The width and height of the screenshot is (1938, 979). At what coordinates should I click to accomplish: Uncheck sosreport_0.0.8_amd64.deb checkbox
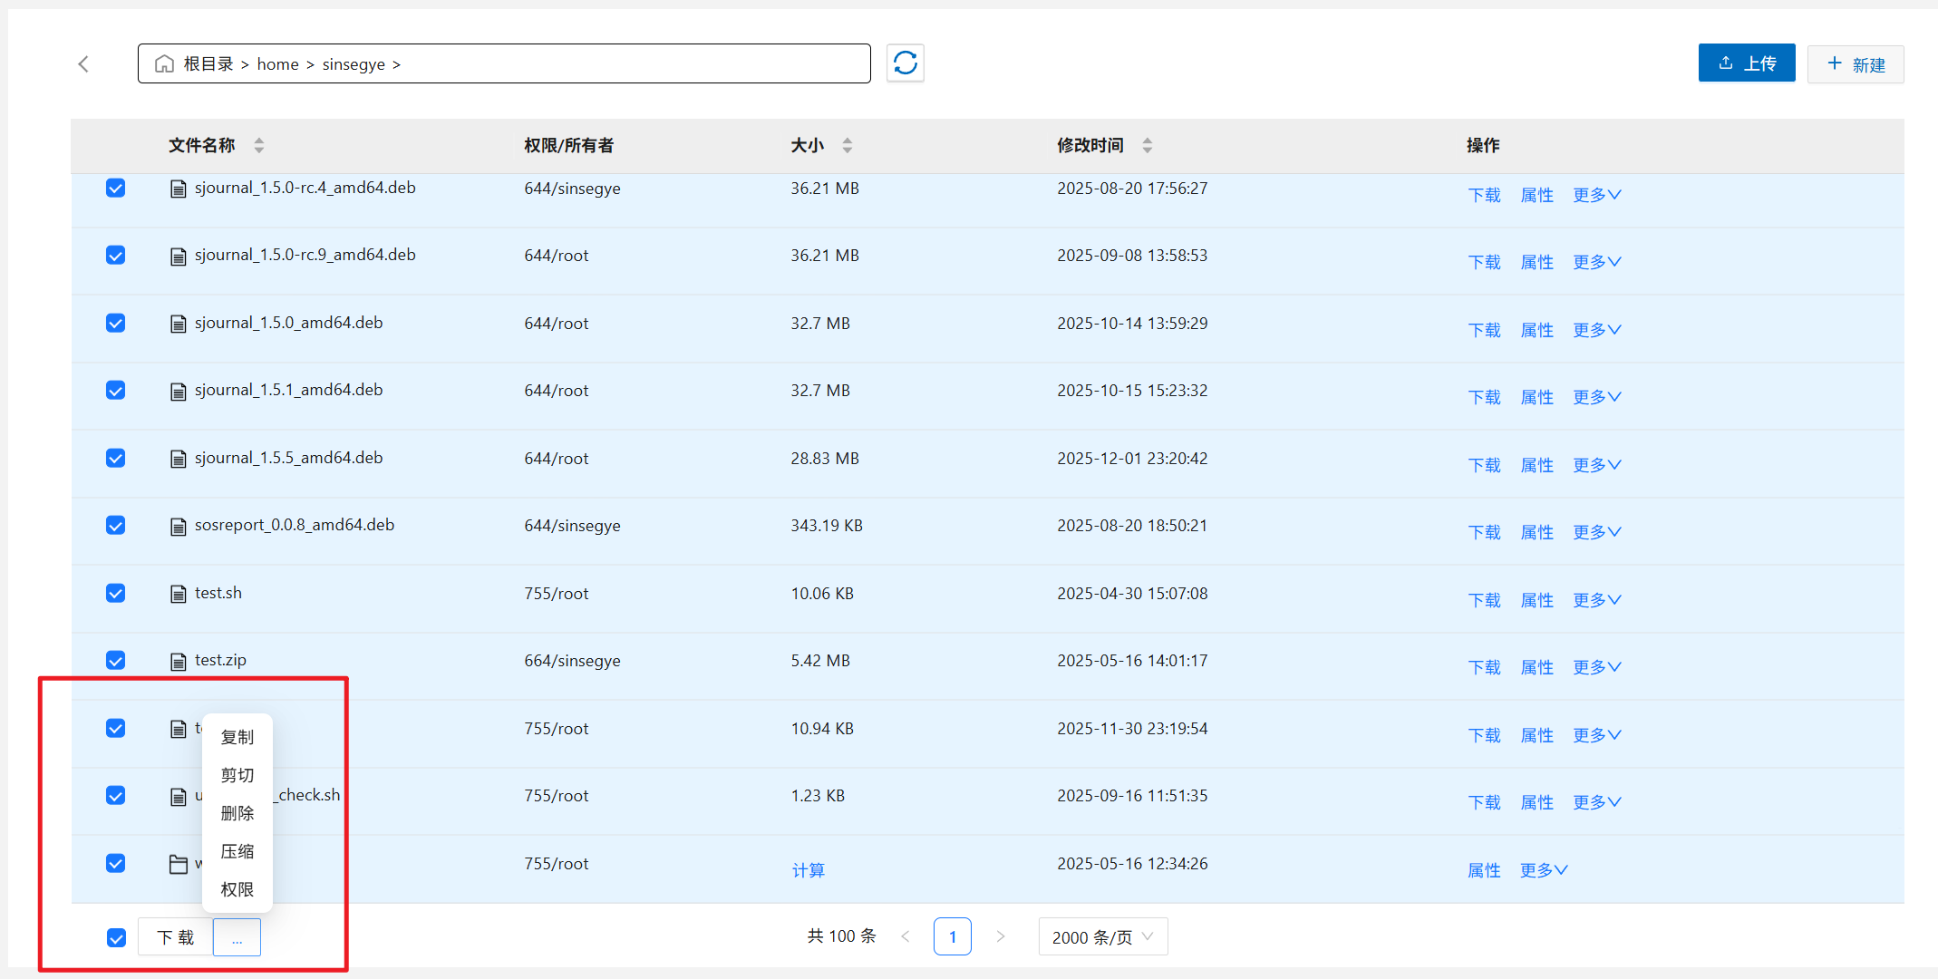[x=115, y=526]
